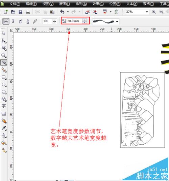Open a file with the Open folder icon
The image size is (169, 181).
click(13, 12)
